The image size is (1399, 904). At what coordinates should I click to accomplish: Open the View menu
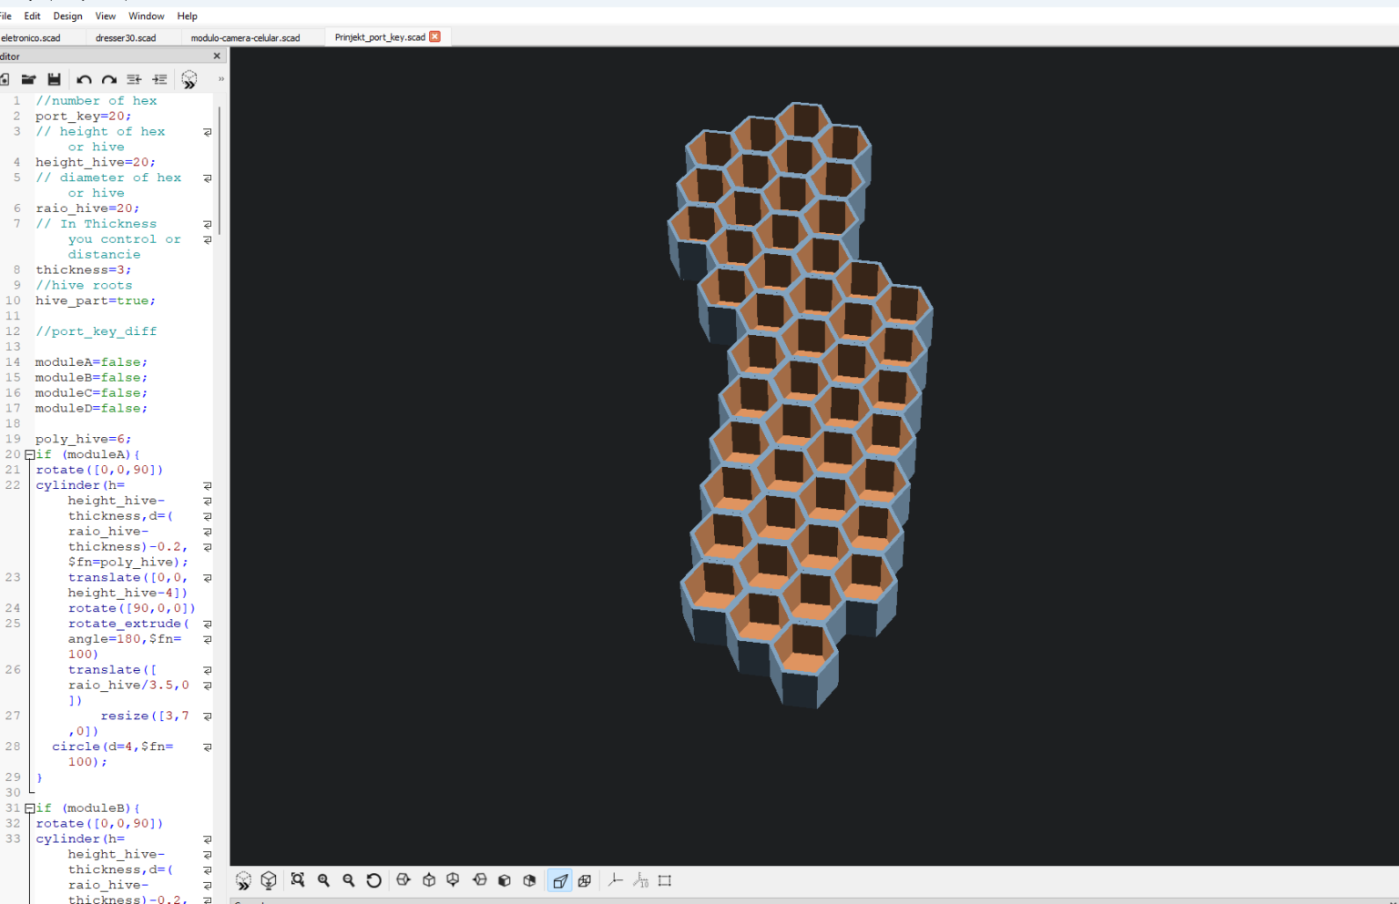point(106,16)
